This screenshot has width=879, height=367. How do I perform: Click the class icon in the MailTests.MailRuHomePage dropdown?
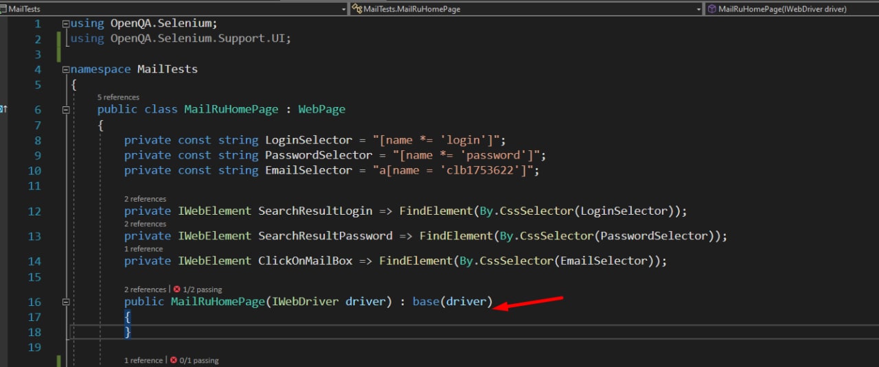click(357, 9)
